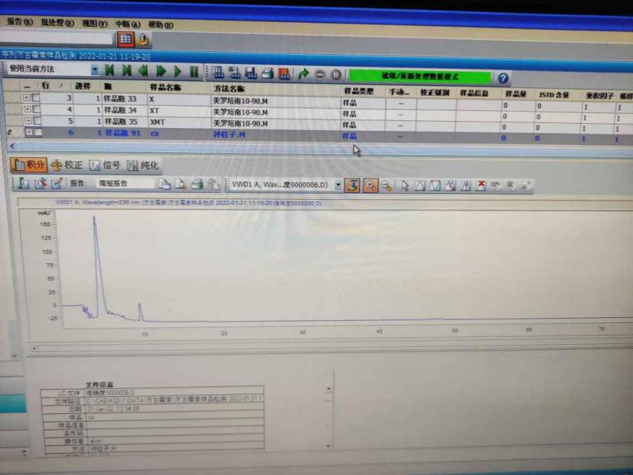Open the 视图 menu

(x=95, y=23)
